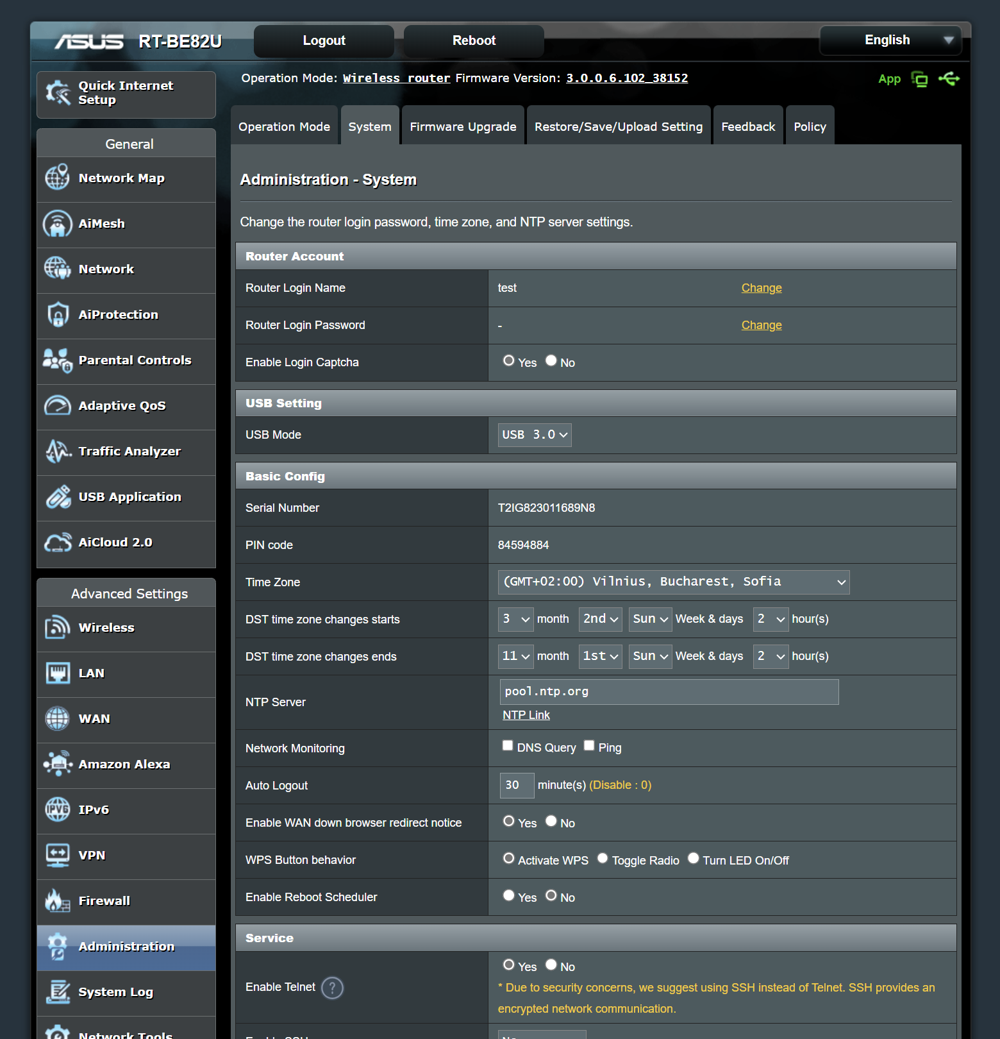Open DST starts week 2nd dropdown
The height and width of the screenshot is (1039, 1000).
[x=601, y=619]
